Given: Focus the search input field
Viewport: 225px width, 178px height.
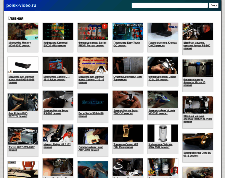Looking at the screenshot, I should click(170, 5).
